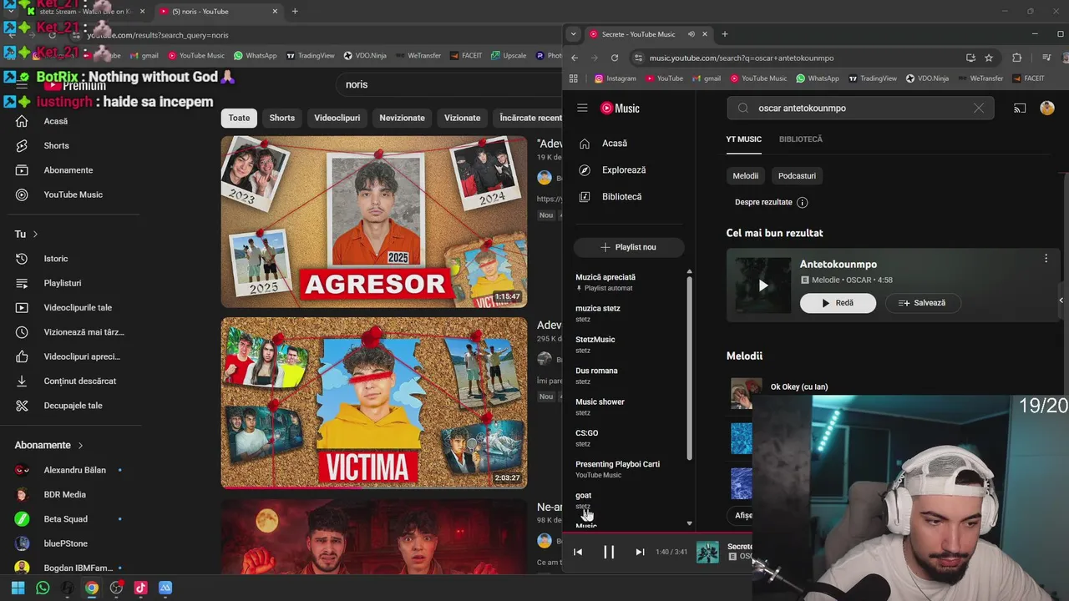Open WhatsApp from the Windows taskbar
1069x601 pixels.
[43, 588]
